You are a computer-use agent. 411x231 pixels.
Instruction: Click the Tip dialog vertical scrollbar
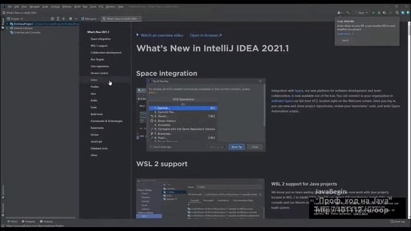264,106
